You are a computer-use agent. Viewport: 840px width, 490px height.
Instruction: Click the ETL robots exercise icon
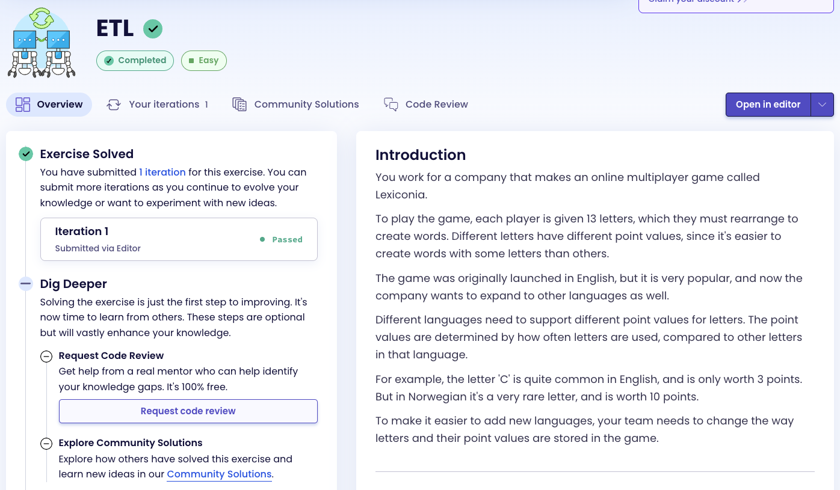[x=42, y=43]
